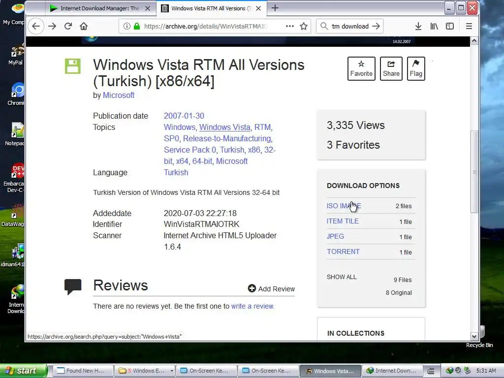Open a new browser tab
Viewport: 504px width, 378px height.
[275, 8]
